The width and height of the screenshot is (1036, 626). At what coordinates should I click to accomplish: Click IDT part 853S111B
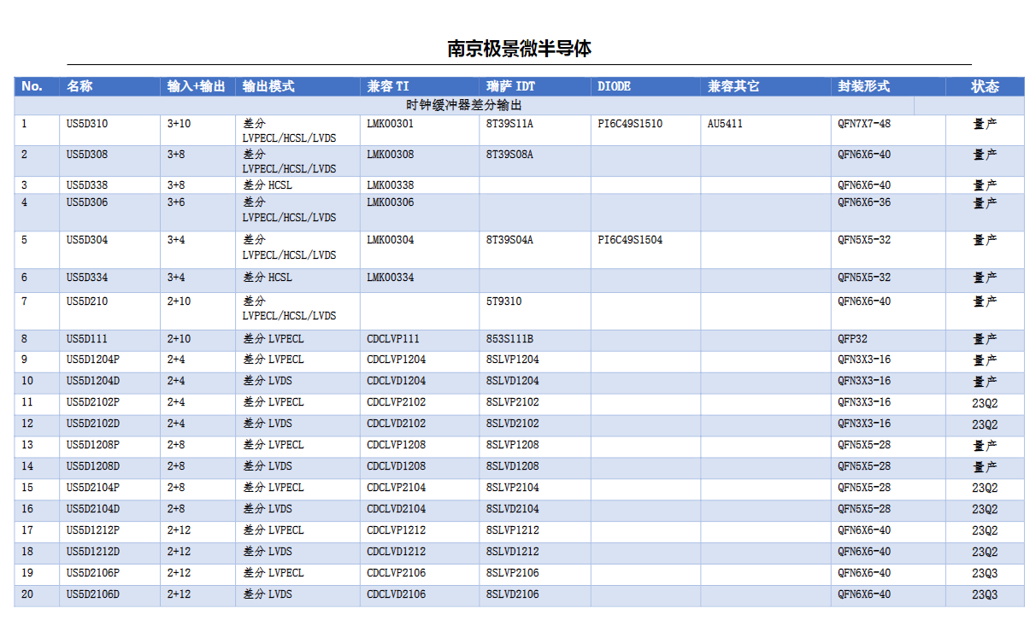pyautogui.click(x=510, y=339)
